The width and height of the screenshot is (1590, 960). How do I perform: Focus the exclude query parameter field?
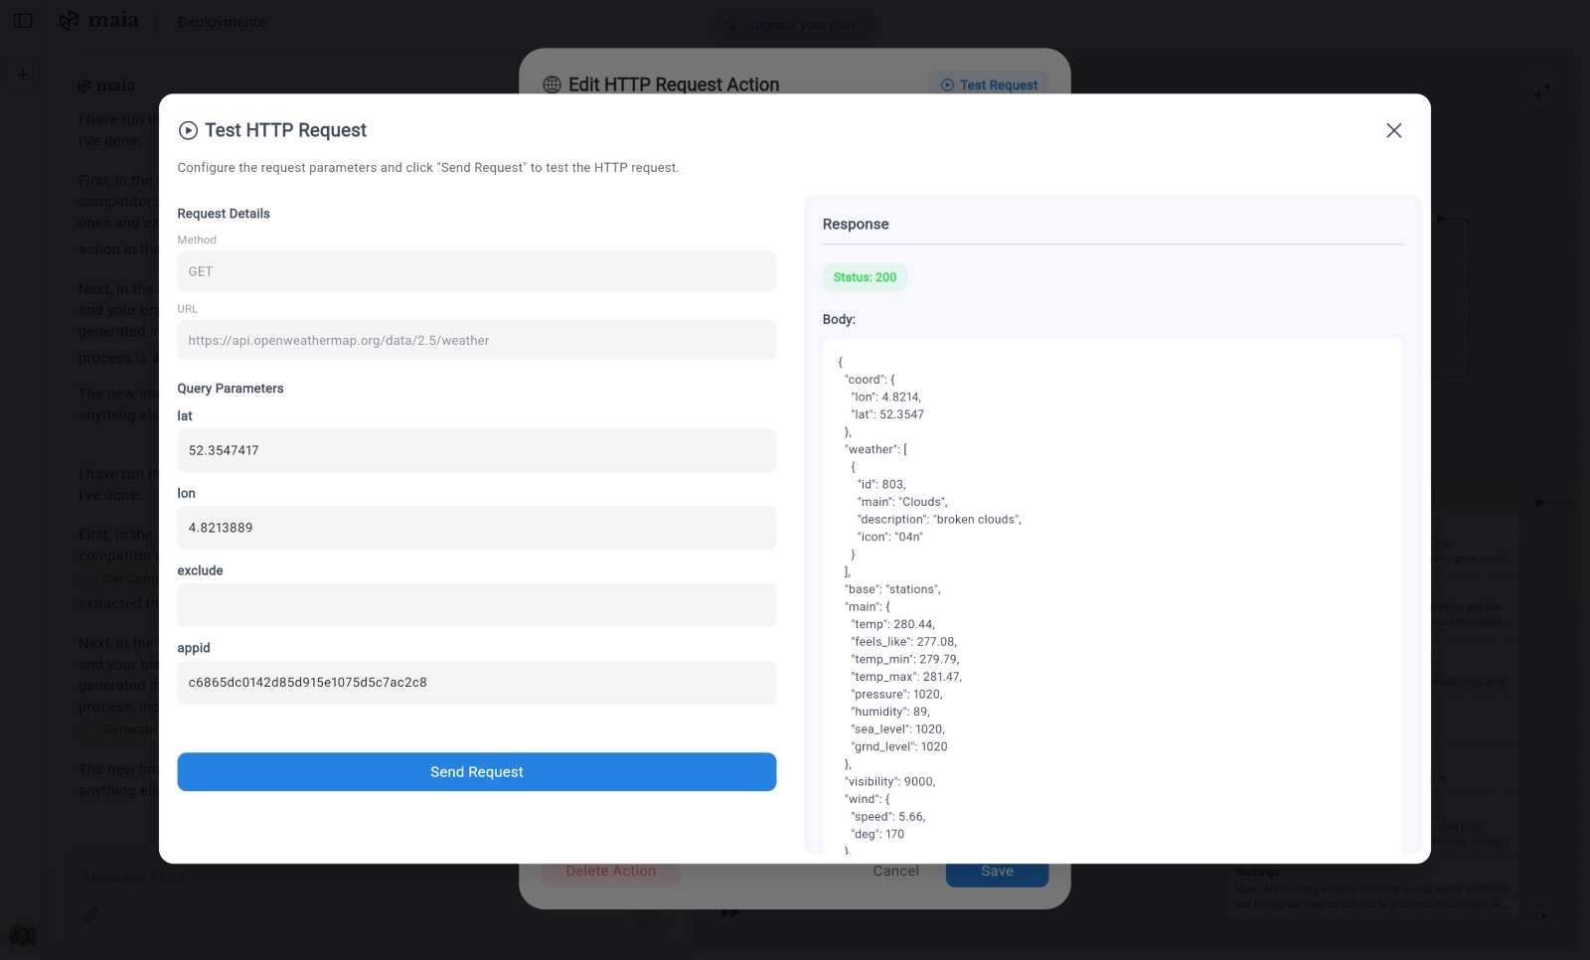click(x=477, y=605)
